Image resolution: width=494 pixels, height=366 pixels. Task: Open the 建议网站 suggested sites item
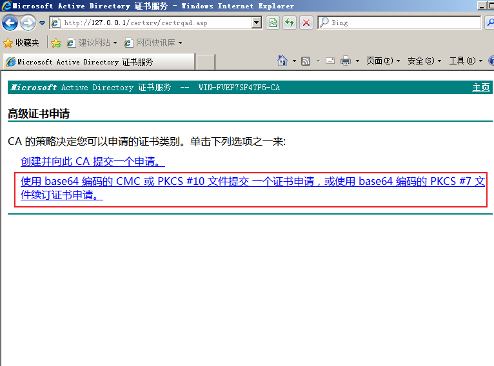tap(92, 43)
